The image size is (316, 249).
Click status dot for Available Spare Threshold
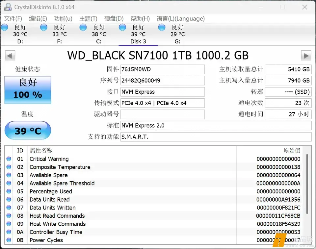pyautogui.click(x=9, y=183)
